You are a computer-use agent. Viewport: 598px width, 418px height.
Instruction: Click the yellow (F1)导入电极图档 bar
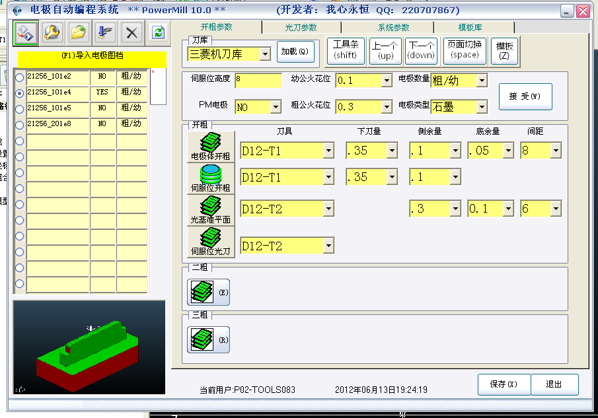click(92, 59)
